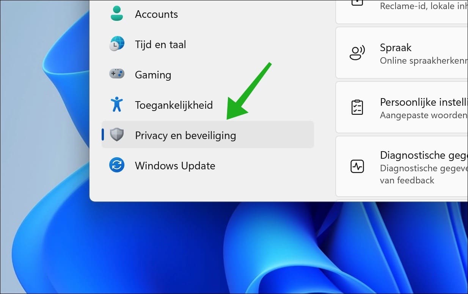
Task: Open the Diagnostische gegevens card
Action: click(x=402, y=166)
